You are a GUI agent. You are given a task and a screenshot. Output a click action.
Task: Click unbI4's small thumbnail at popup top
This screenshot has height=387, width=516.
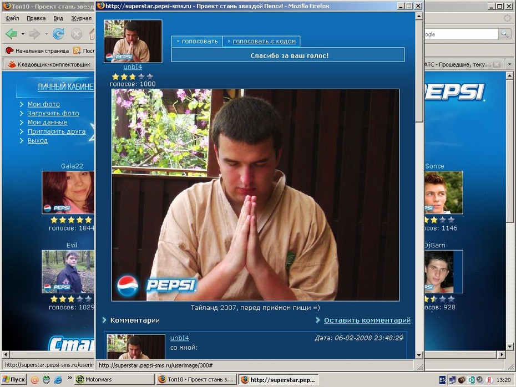pos(133,41)
